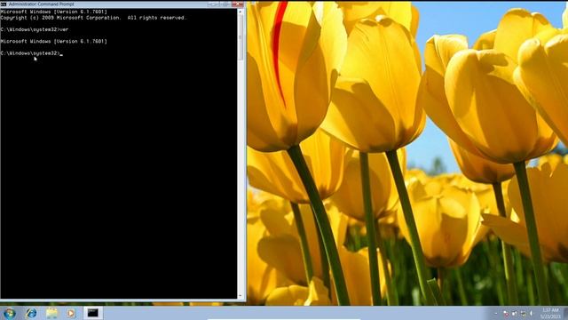Click the 'C:\Windows\system32>ver' command line
This screenshot has width=568, height=320.
point(35,29)
